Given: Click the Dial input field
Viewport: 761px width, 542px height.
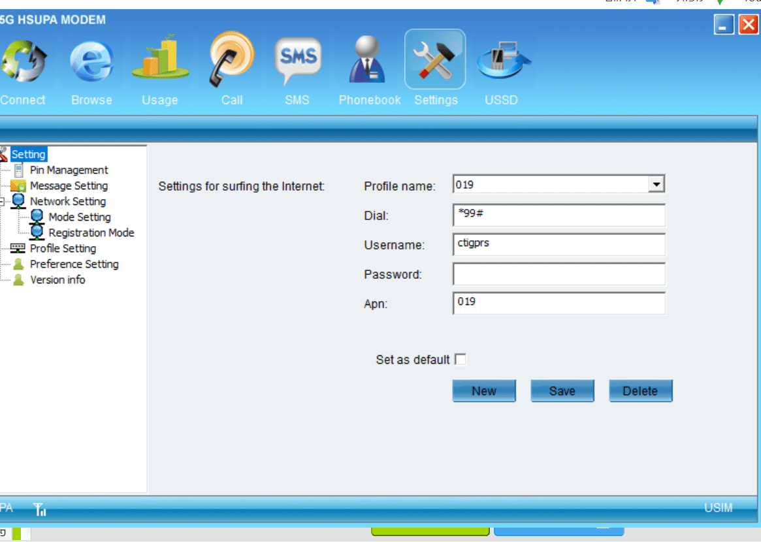Looking at the screenshot, I should [x=559, y=215].
